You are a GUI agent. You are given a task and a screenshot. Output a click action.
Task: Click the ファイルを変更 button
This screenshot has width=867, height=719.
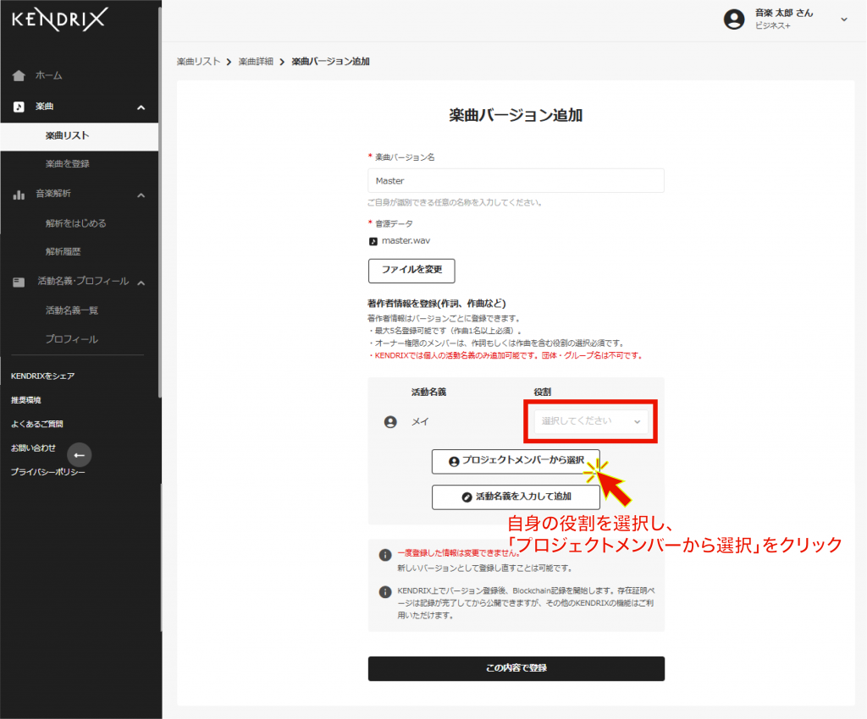[411, 271]
